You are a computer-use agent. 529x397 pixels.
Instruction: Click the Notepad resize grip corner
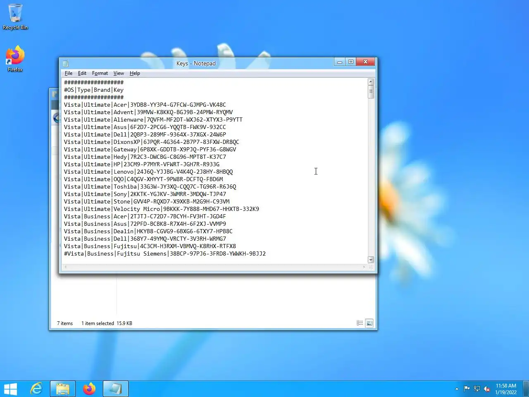371,267
